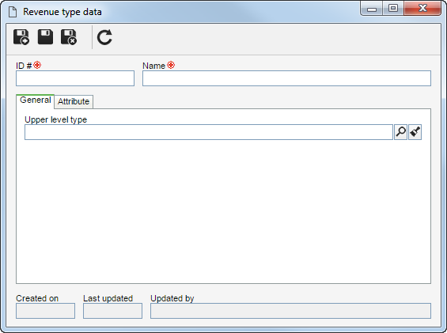Maximize the Revenue type data window
The width and height of the screenshot is (447, 333).
[x=393, y=8]
